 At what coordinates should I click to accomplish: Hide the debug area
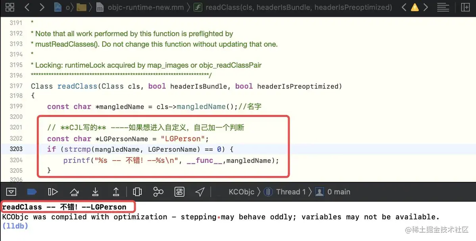[x=11, y=192]
